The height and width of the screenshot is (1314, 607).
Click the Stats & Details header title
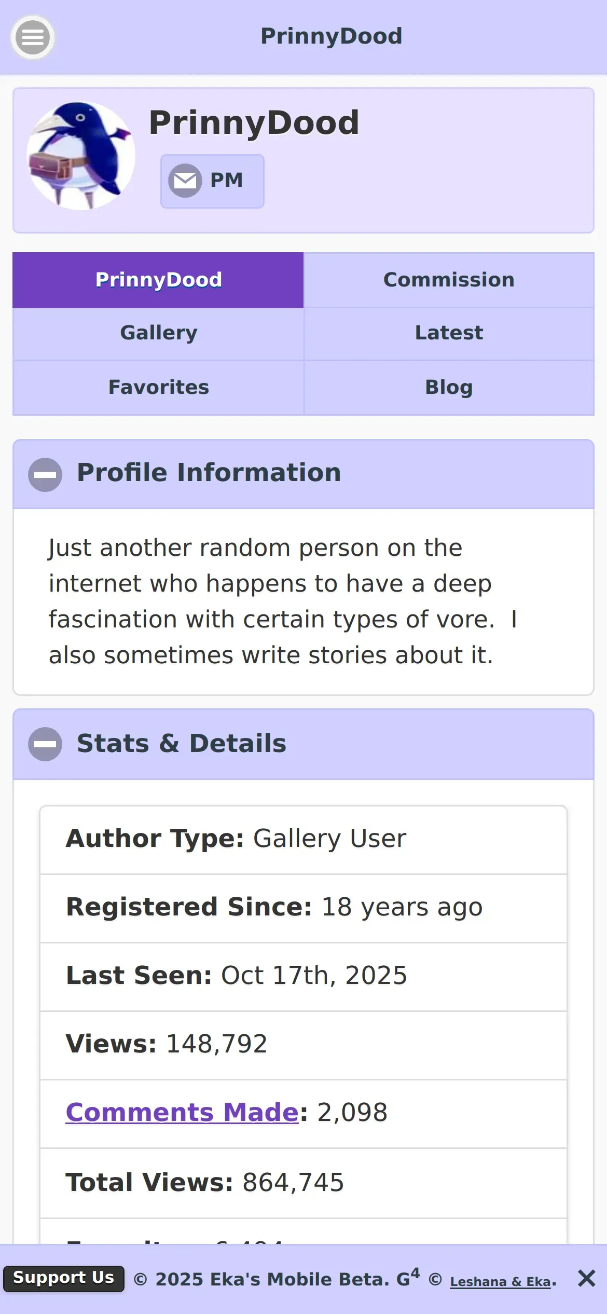click(x=182, y=743)
